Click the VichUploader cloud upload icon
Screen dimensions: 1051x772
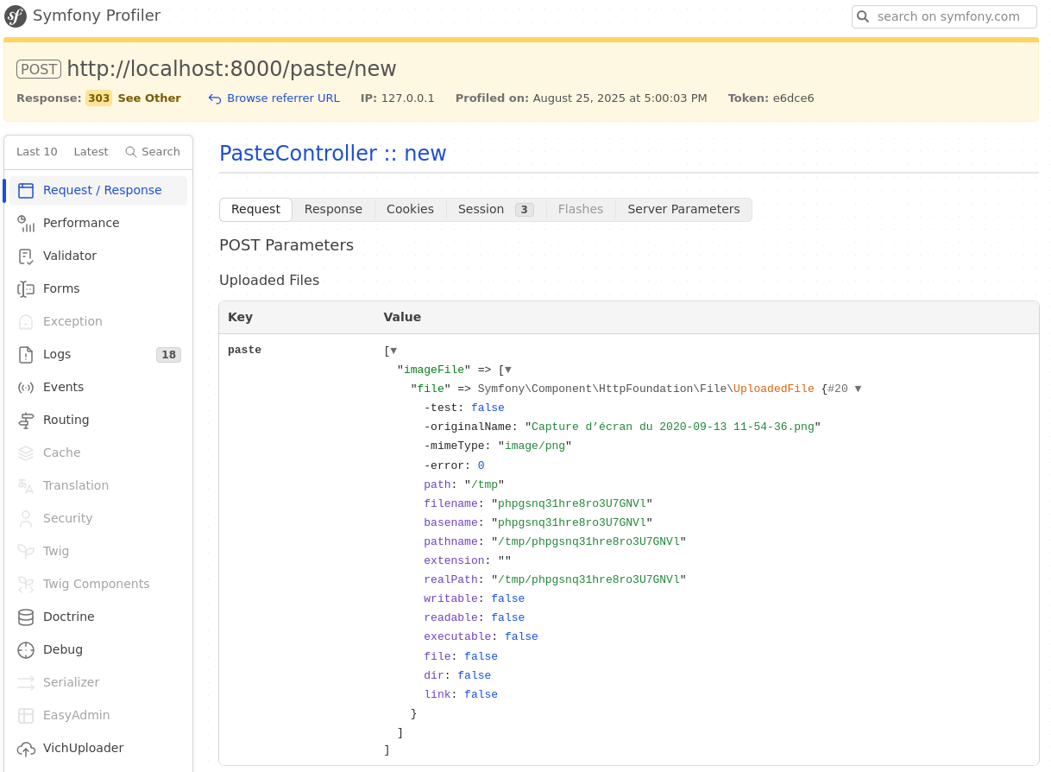[x=26, y=749]
